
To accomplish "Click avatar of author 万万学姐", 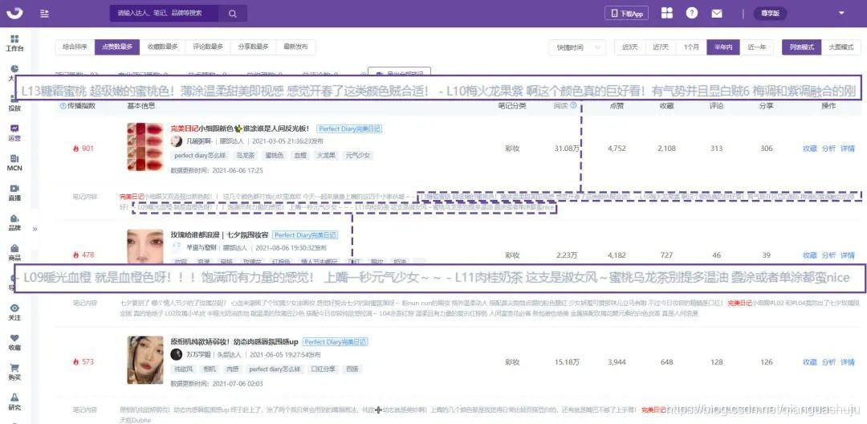I will point(177,354).
